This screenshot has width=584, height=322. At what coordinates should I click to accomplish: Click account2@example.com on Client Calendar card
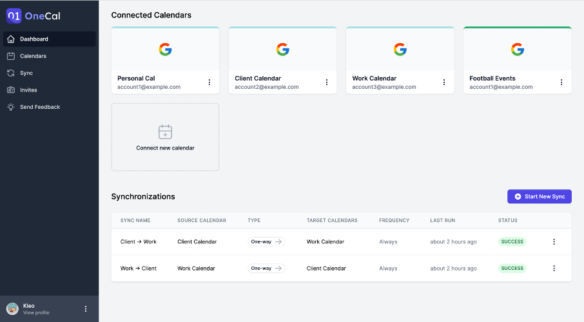pos(267,87)
